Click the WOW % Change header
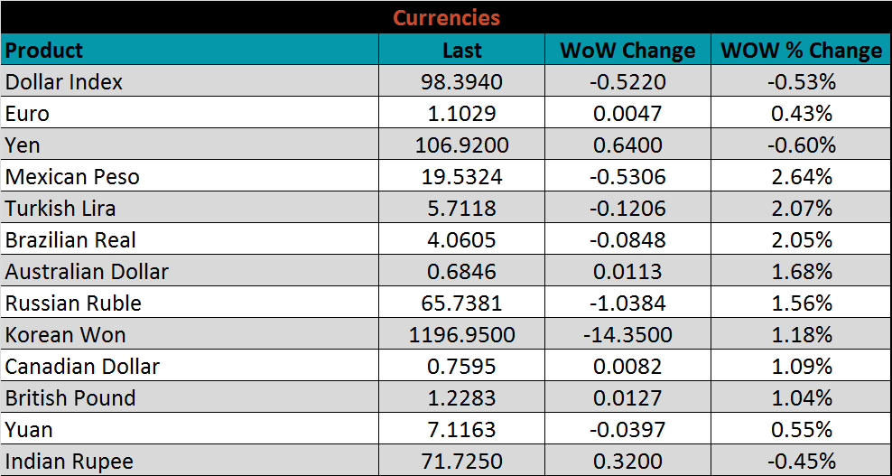The width and height of the screenshot is (892, 476). click(801, 51)
